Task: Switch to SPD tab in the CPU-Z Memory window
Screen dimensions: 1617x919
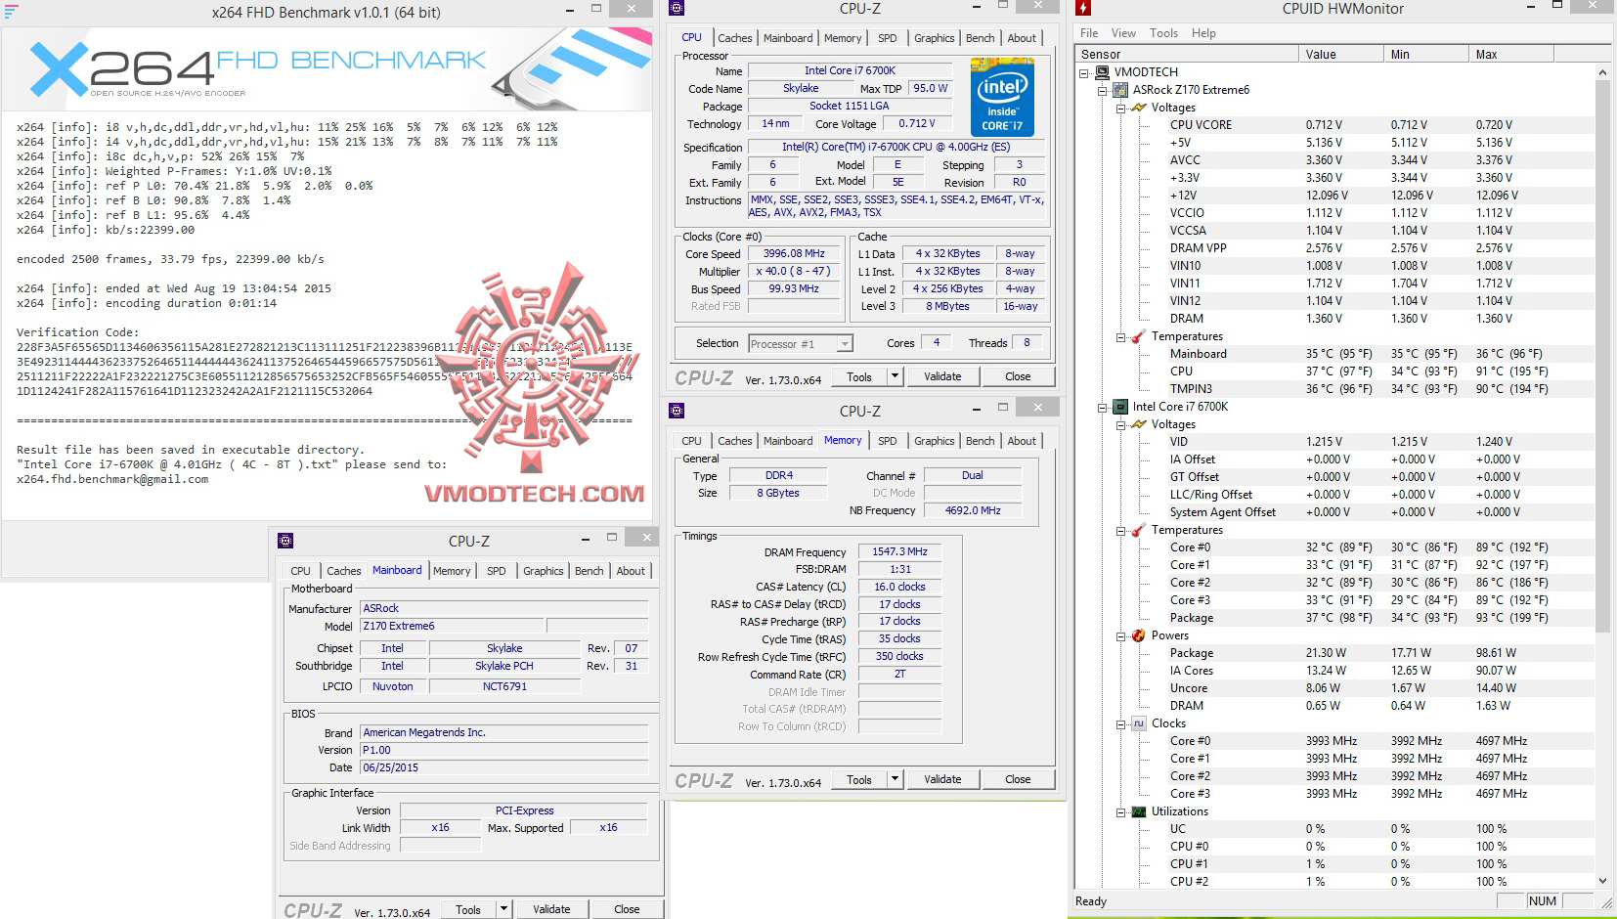Action: click(887, 441)
